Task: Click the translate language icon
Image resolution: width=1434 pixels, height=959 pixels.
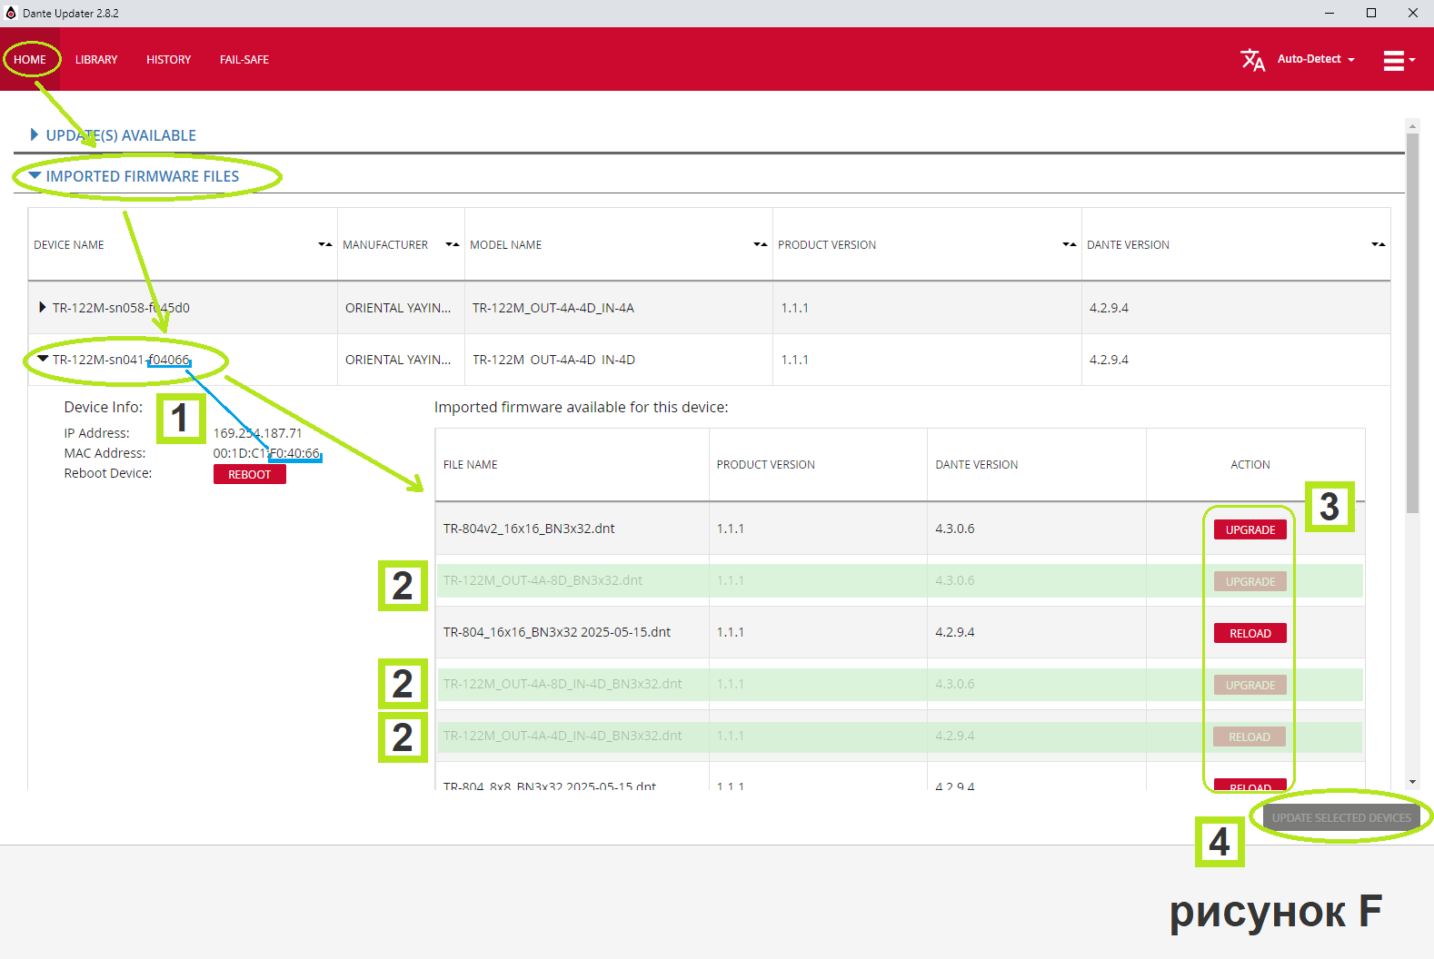Action: 1252,60
